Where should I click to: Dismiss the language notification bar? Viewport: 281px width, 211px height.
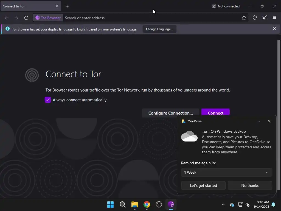click(274, 29)
